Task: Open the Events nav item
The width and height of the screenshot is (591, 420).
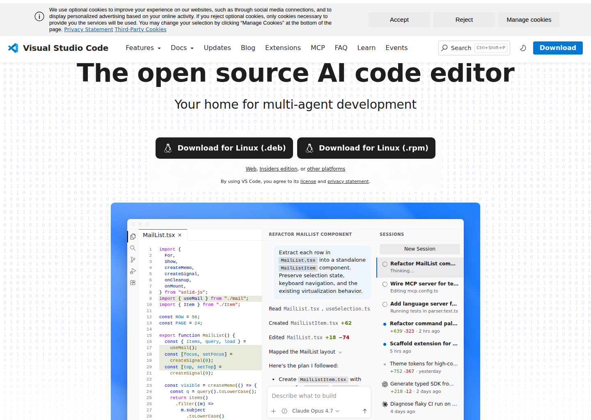Action: click(396, 48)
